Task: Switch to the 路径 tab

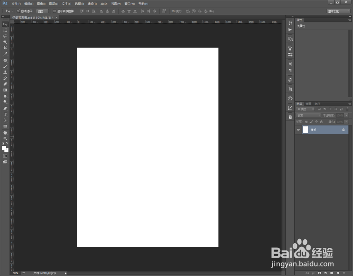Action: click(317, 104)
